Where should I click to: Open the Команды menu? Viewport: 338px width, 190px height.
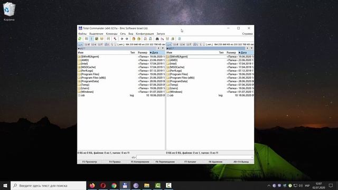(x=111, y=34)
